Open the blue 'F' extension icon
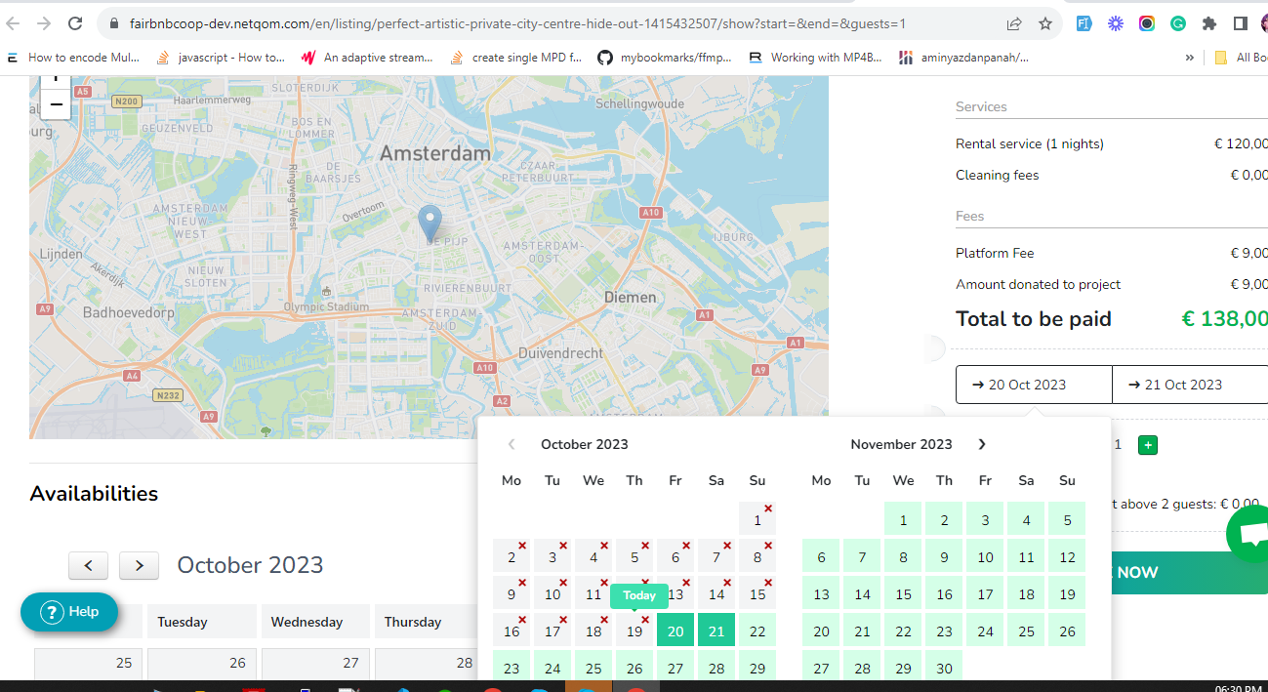The height and width of the screenshot is (692, 1268). click(x=1084, y=23)
